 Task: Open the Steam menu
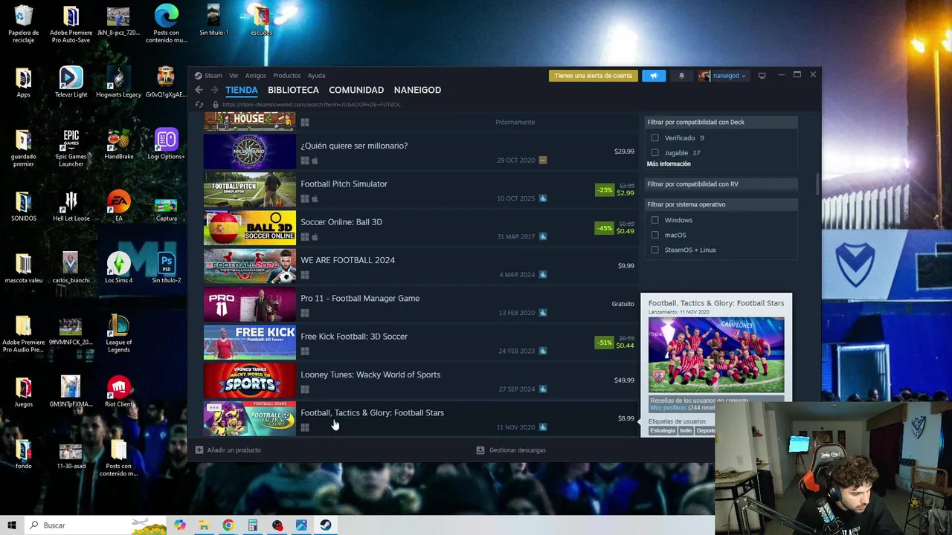point(213,75)
